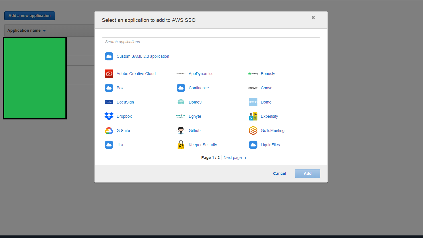Go to the next page of applications
This screenshot has width=423, height=238.
pyautogui.click(x=232, y=158)
